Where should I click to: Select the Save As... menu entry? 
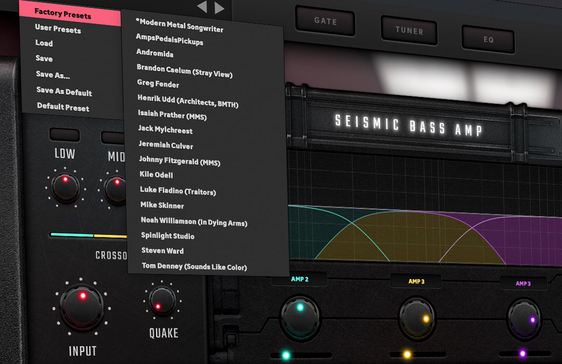tap(53, 75)
